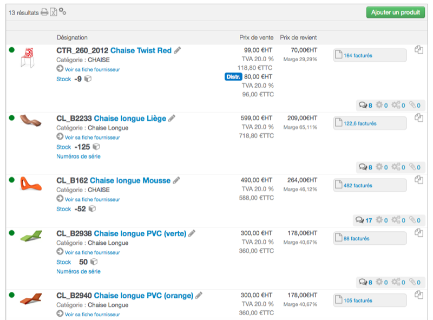
Task: Toggle green status dot of Chaise Twist Red
Action: click(x=11, y=50)
